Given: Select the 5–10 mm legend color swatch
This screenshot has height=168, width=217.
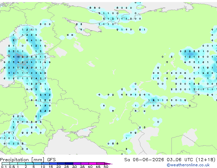Looking at the screenshot, I should point(37,164).
